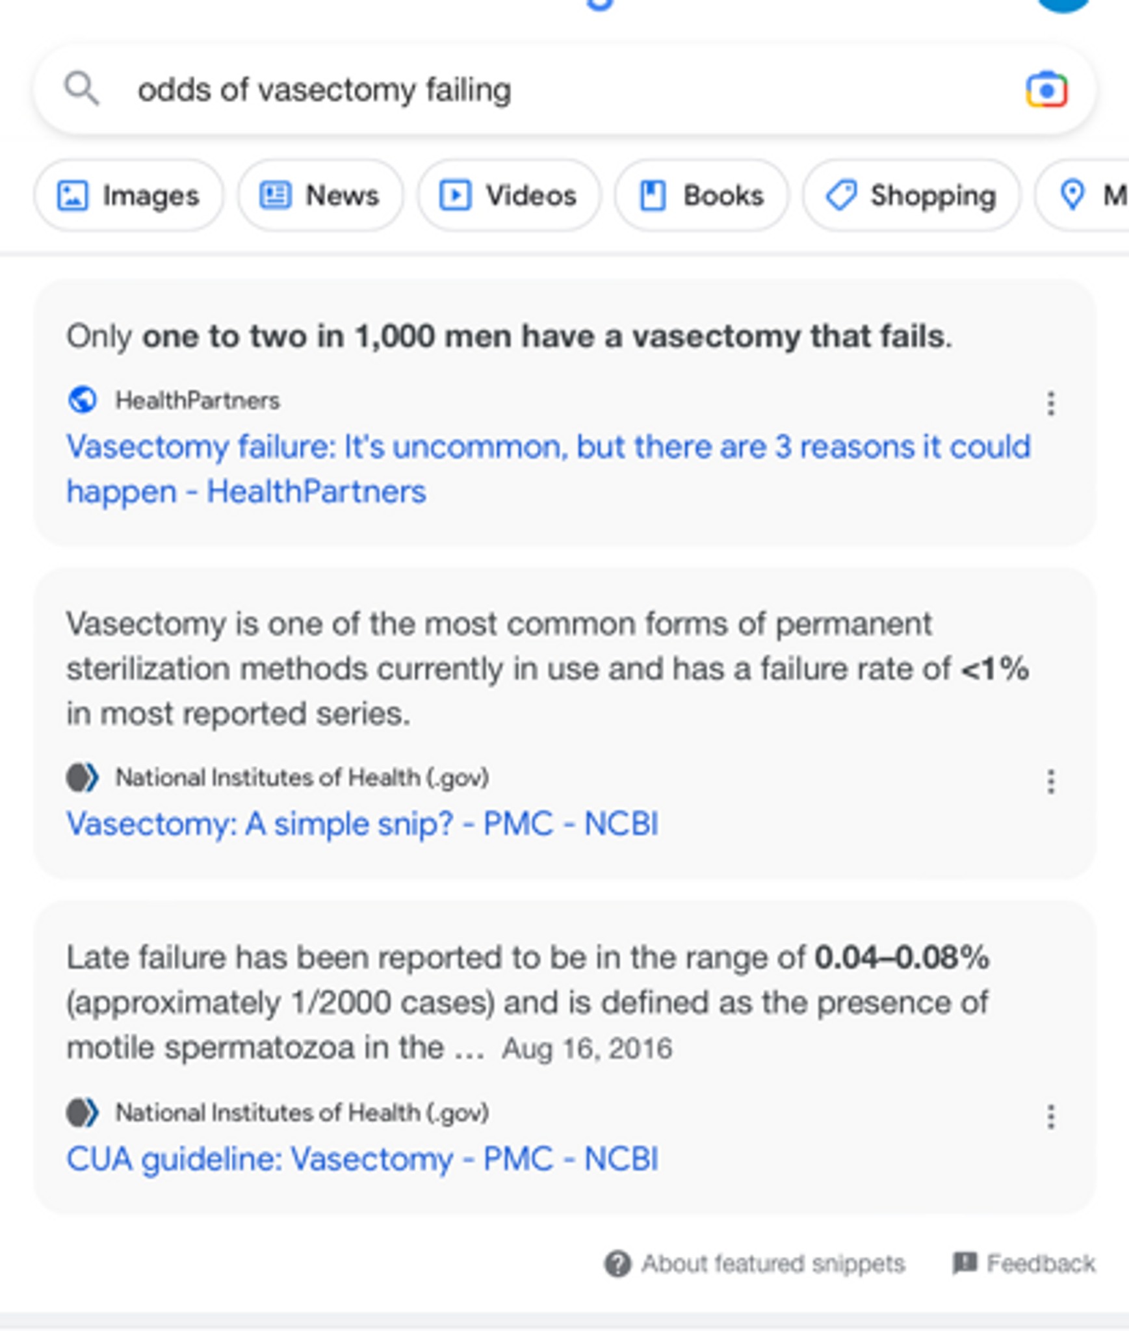Viewport: 1129px width, 1331px height.
Task: Click the NIH favicon beside CUA guideline result
Action: pyautogui.click(x=83, y=1112)
